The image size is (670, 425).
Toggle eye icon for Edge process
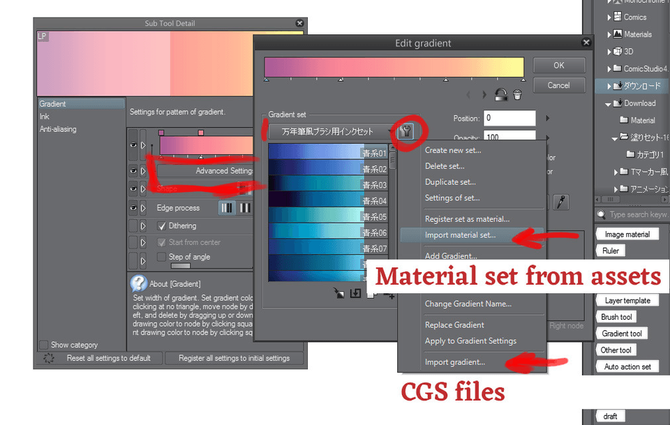point(133,208)
